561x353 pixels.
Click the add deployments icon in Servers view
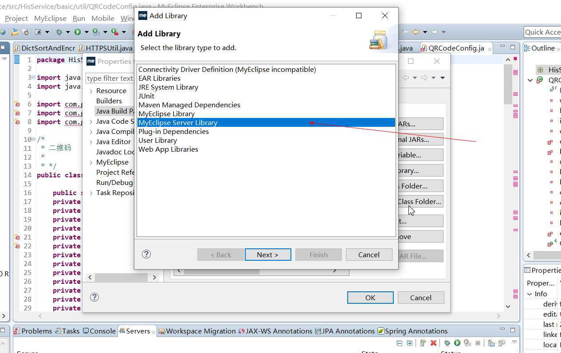491,343
